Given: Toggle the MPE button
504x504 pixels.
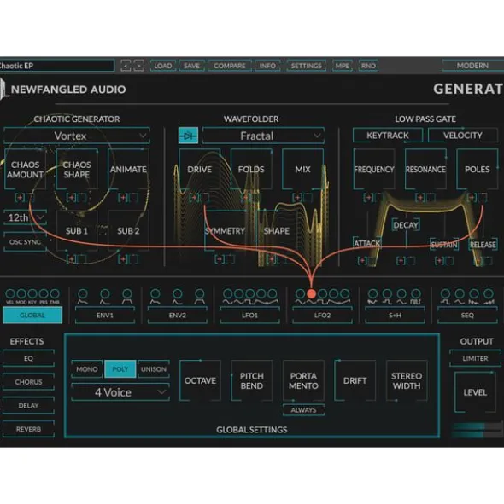Looking at the screenshot, I should 342,66.
